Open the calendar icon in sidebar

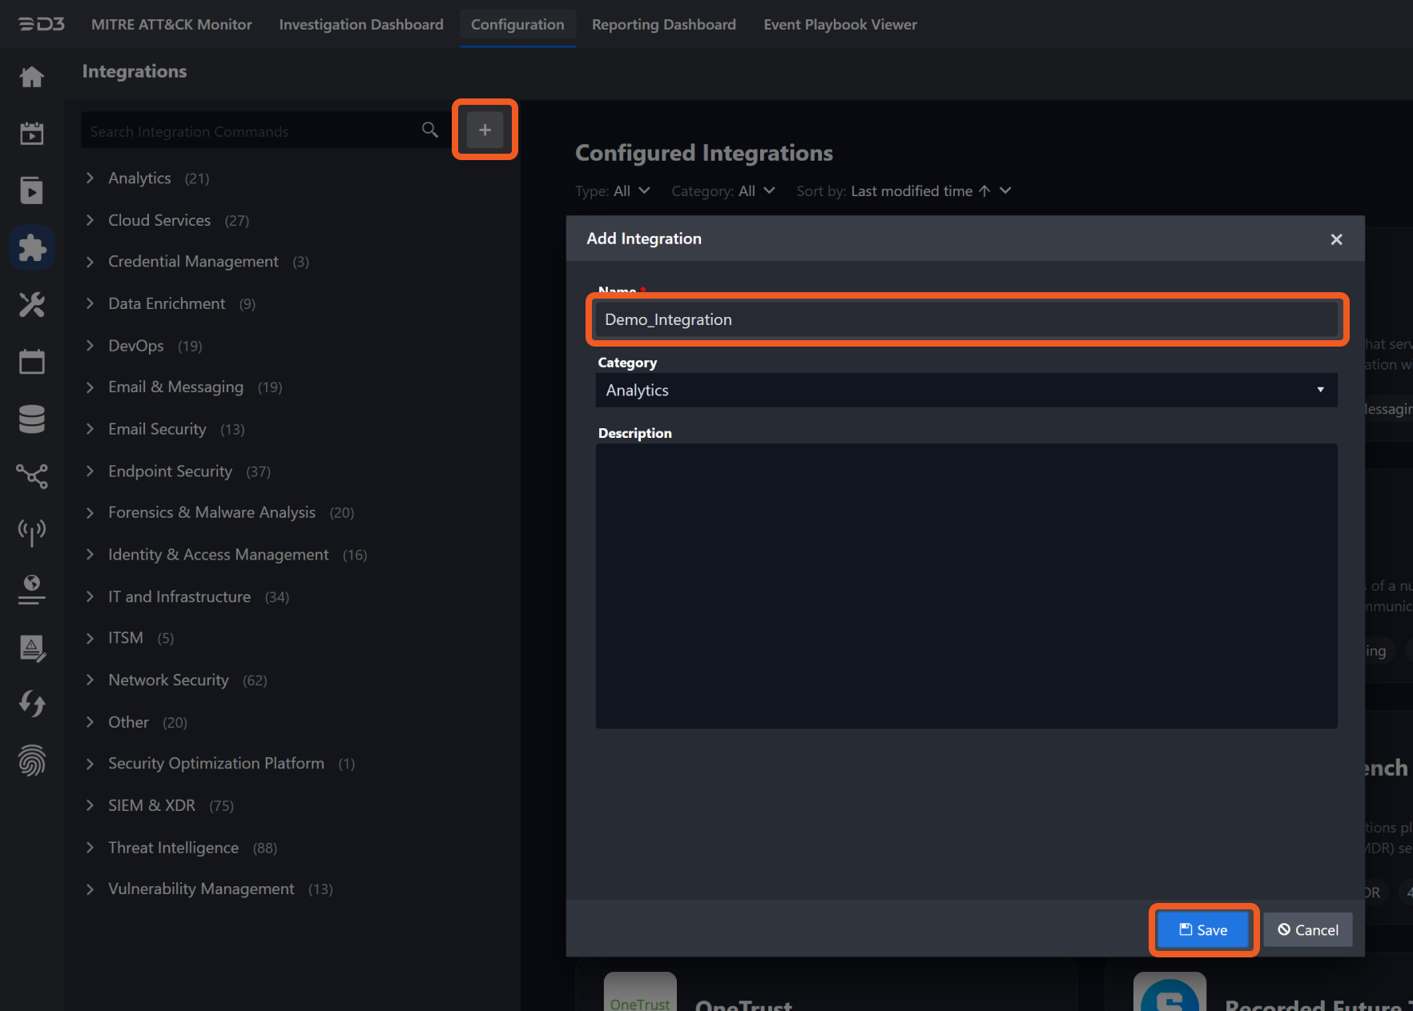click(32, 362)
